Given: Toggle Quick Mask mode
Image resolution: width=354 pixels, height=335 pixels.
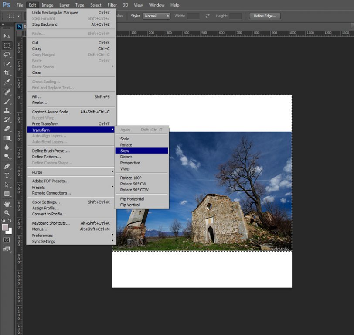Looking at the screenshot, I should pos(7,239).
